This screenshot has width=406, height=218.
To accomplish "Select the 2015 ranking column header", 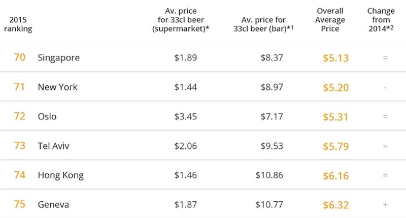I will click(x=18, y=24).
